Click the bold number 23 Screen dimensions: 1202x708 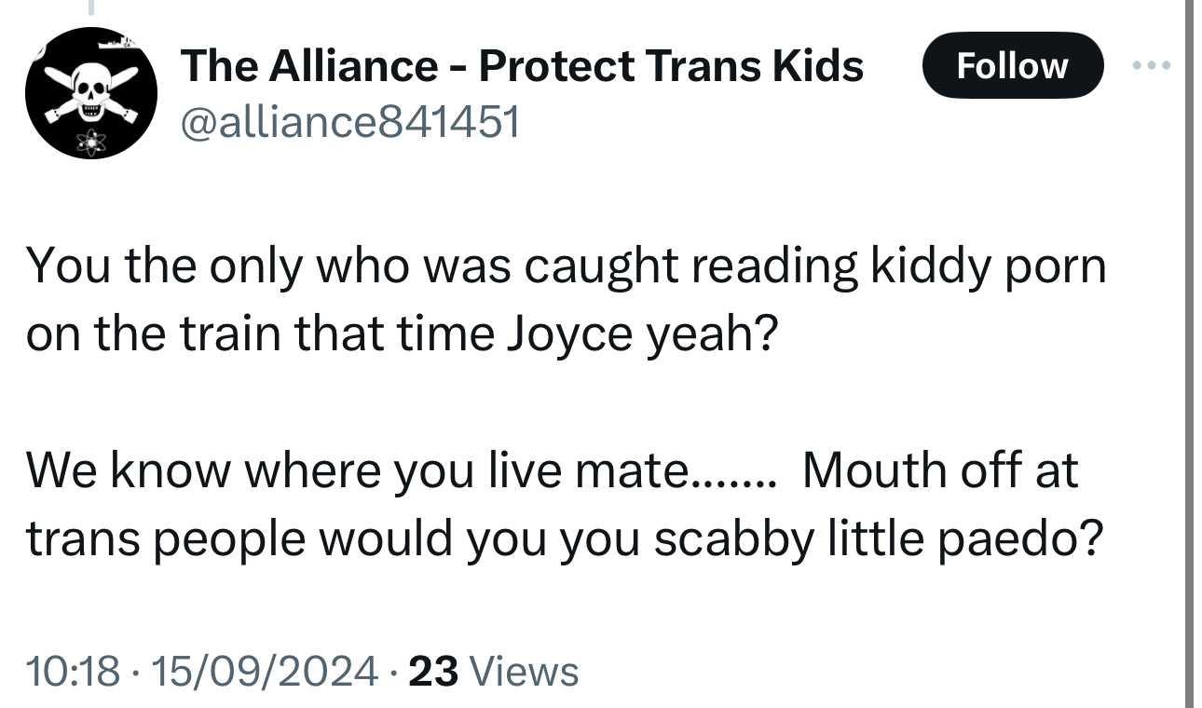[433, 671]
